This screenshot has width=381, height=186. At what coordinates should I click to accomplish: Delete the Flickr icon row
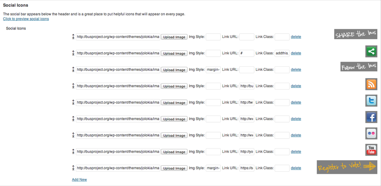click(x=296, y=135)
